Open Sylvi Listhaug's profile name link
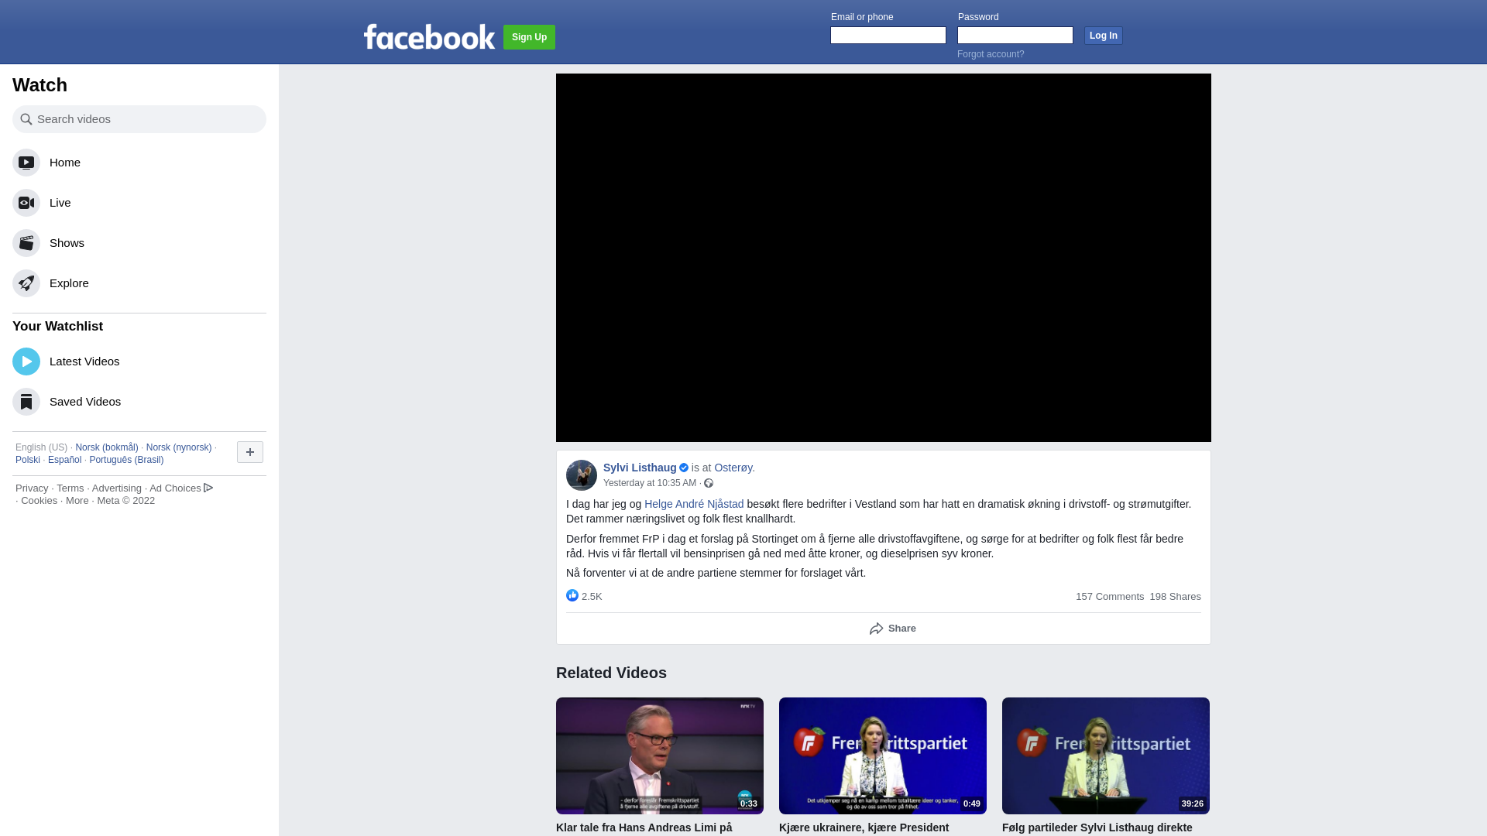The height and width of the screenshot is (836, 1487). coord(640,468)
